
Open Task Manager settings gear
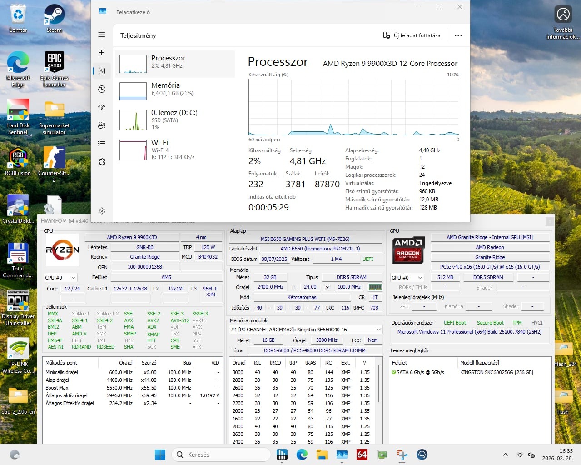click(102, 211)
